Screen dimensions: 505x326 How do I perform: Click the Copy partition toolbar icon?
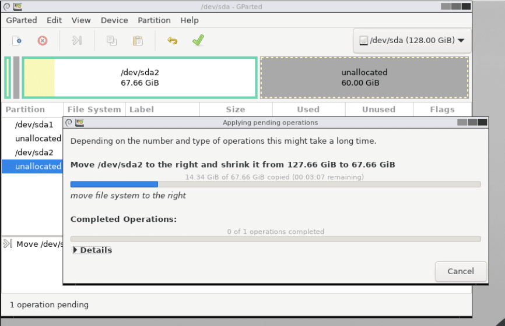[111, 41]
